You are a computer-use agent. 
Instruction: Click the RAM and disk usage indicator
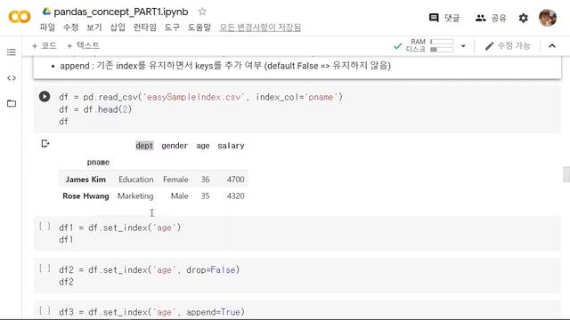(429, 45)
